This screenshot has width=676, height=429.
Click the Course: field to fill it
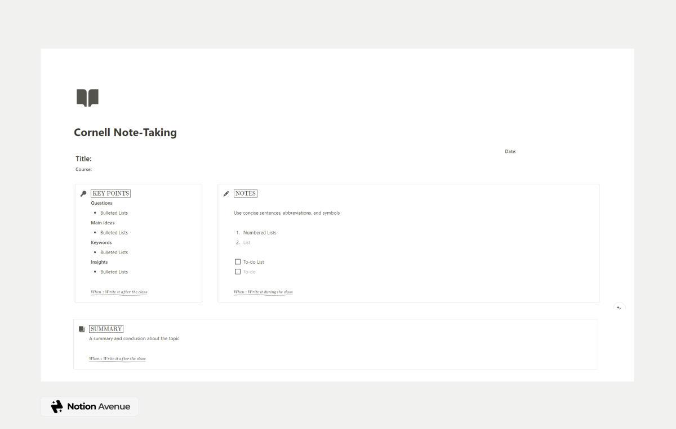click(x=83, y=169)
